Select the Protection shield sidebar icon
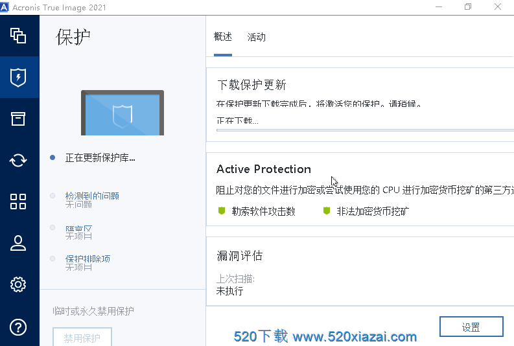Viewport: 514px width, 346px height. [x=18, y=77]
